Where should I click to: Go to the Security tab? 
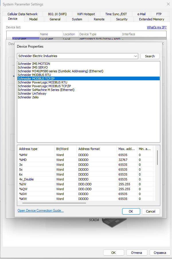(122, 19)
